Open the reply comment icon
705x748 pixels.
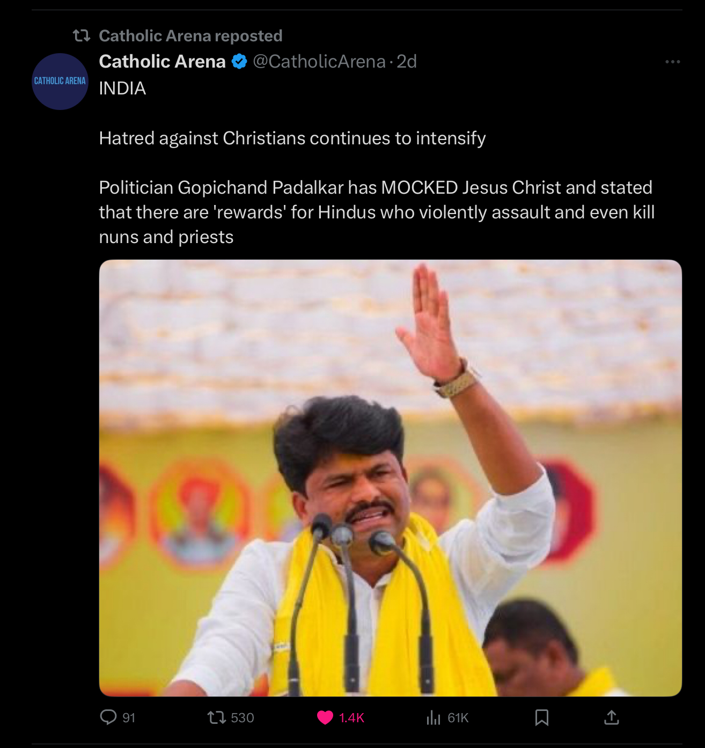point(108,717)
